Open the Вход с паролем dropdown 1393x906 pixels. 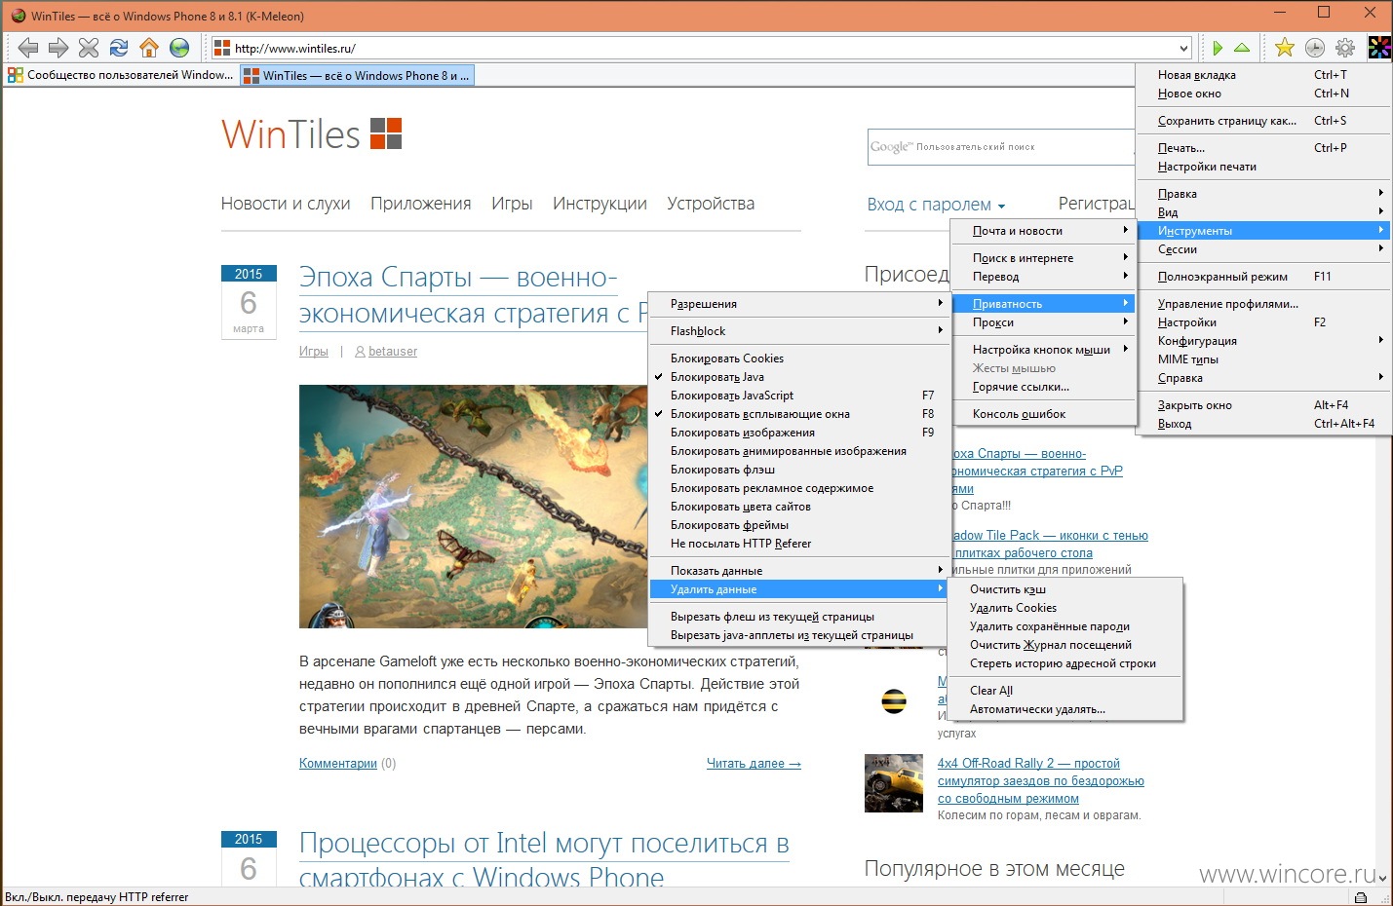936,205
